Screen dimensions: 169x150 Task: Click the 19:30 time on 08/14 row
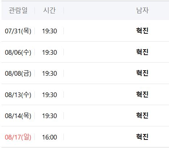[49, 116]
